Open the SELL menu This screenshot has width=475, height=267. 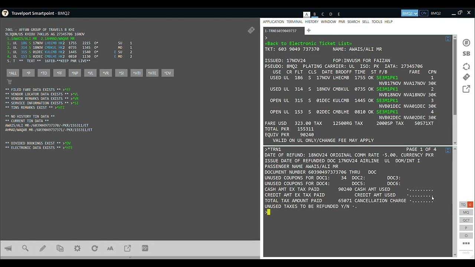click(366, 22)
